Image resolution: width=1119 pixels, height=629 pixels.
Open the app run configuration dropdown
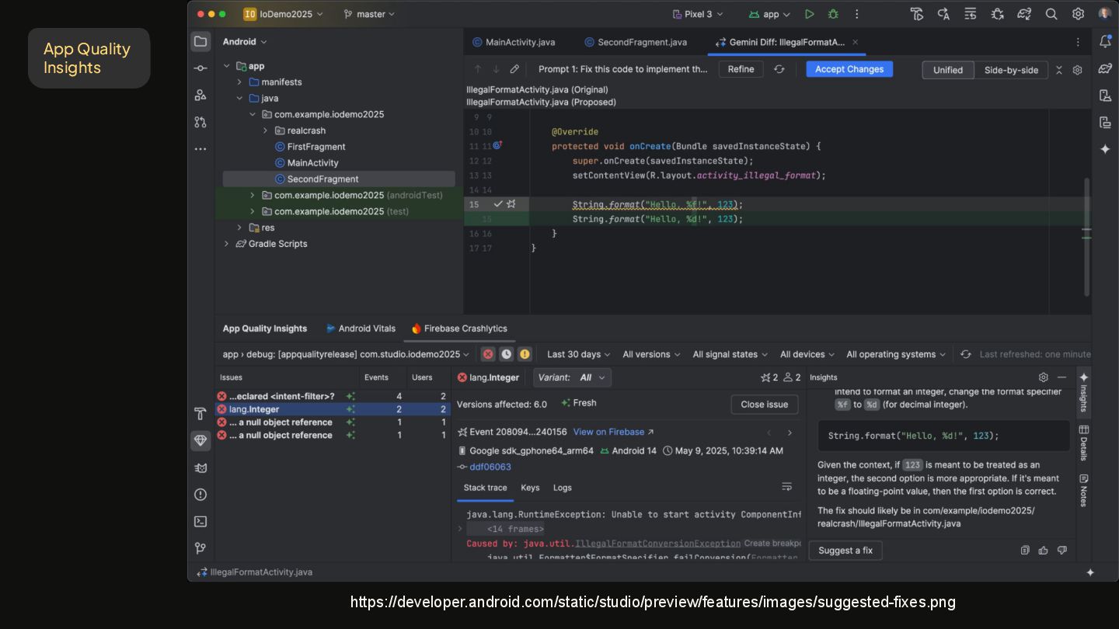tap(769, 14)
